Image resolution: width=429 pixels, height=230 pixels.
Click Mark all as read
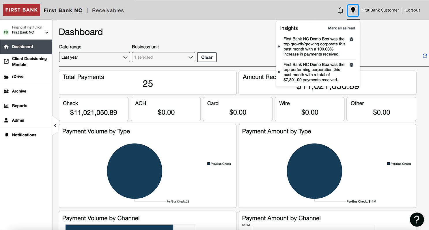(x=342, y=28)
